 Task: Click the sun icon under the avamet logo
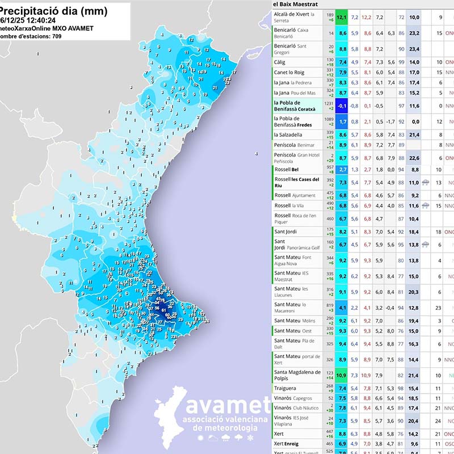point(200,438)
